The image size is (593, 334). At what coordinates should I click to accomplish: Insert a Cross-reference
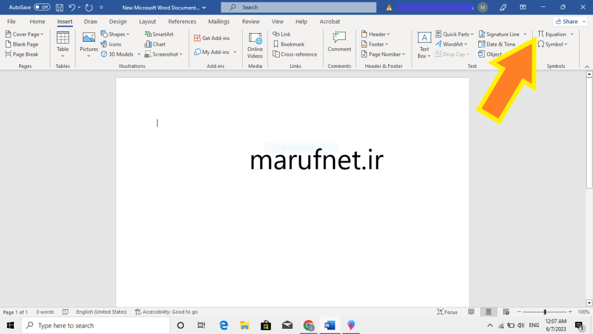[297, 54]
